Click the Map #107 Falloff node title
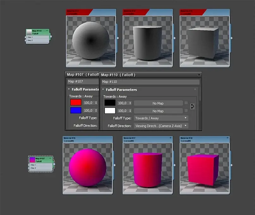Viewport: 255px width, 215px height. click(40, 160)
